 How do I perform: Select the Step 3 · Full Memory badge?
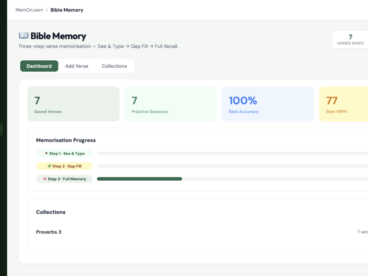(x=64, y=179)
